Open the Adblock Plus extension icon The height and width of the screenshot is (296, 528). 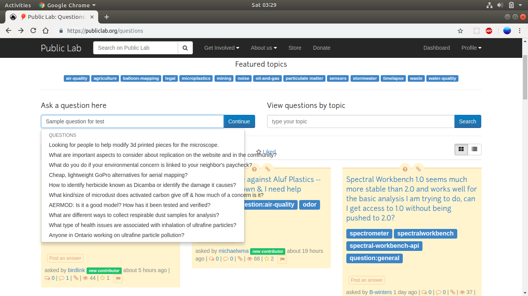point(489,31)
